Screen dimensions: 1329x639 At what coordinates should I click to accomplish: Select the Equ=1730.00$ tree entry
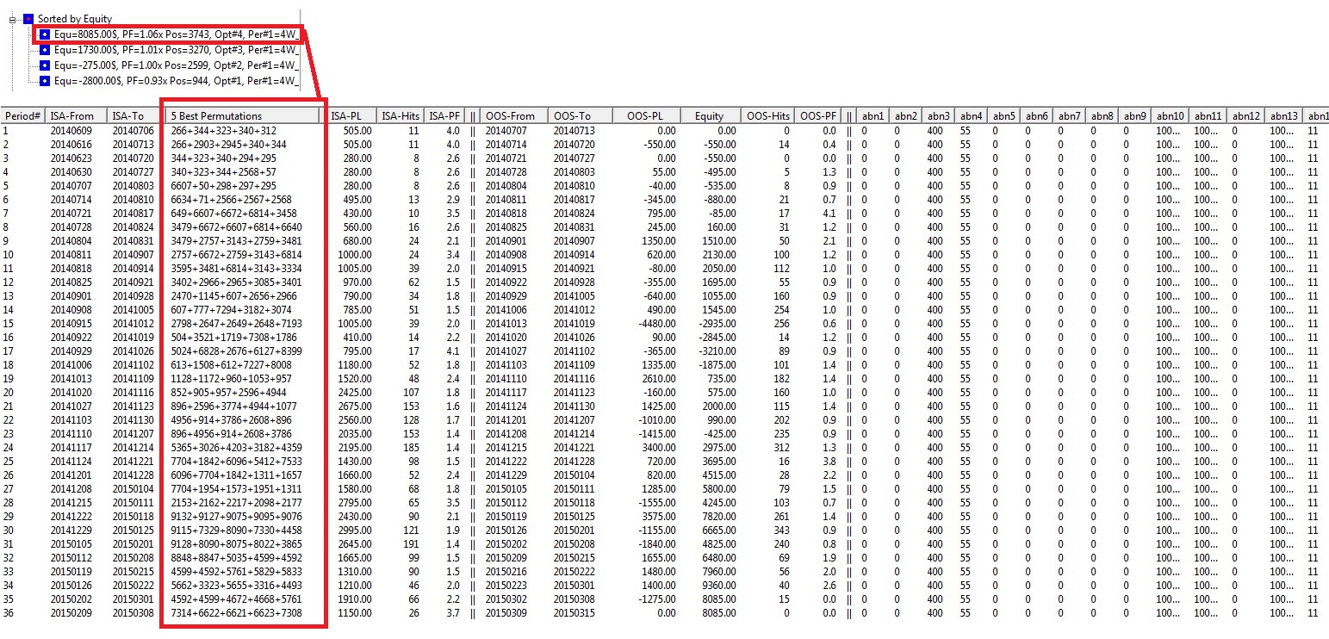[176, 50]
